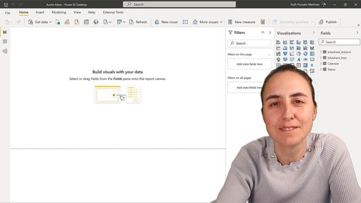The height and width of the screenshot is (203, 361).
Task: Click the Quick measure icon
Action: coord(263,22)
